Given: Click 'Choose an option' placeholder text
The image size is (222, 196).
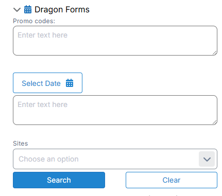Looking at the screenshot, I should [48, 159].
